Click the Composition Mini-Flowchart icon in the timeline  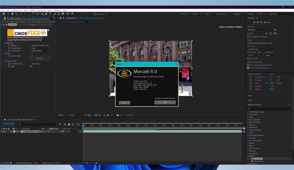[60, 124]
